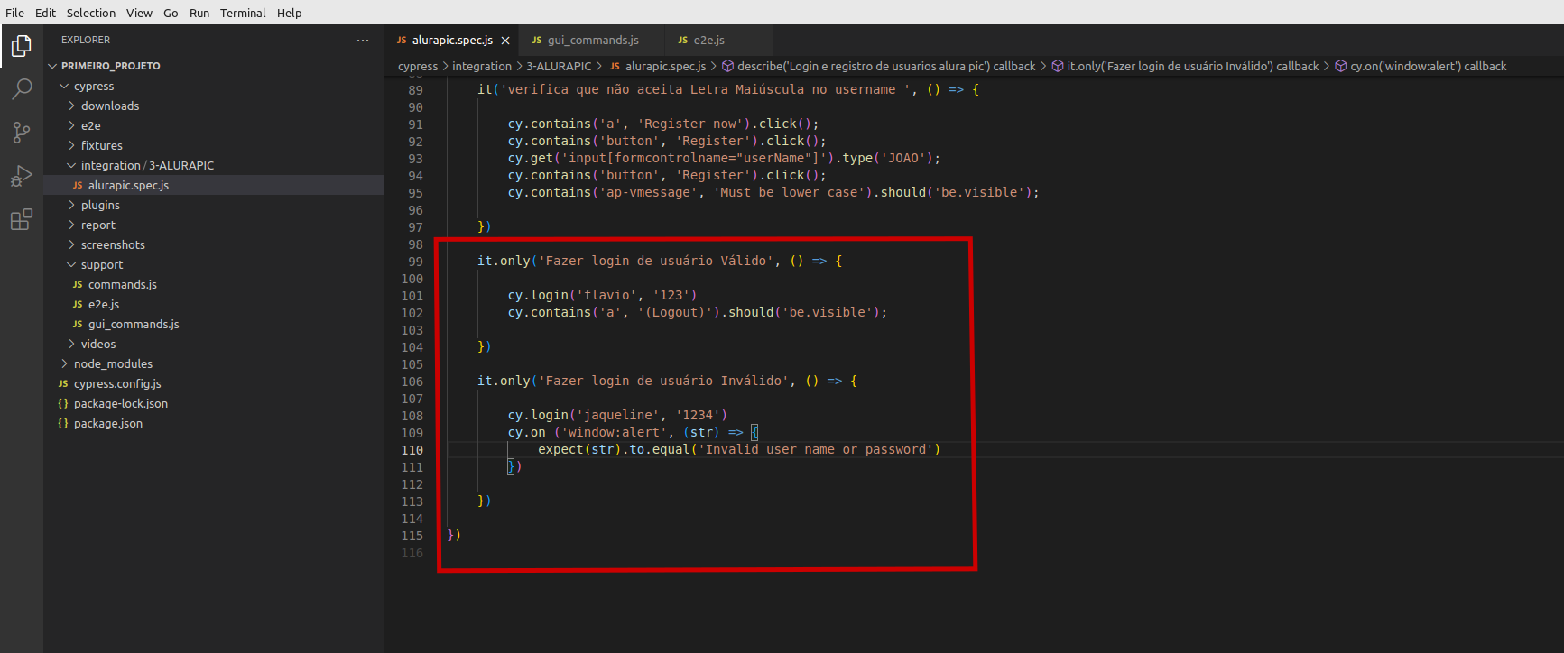Viewport: 1564px width, 653px height.
Task: Open the Edit menu
Action: click(45, 13)
